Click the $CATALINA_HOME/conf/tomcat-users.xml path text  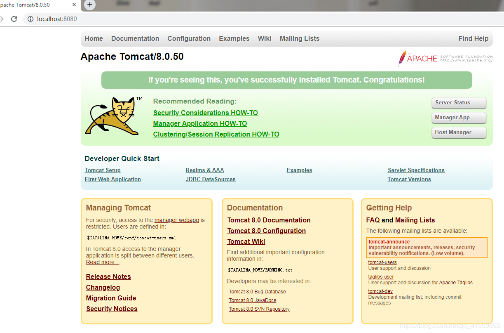point(131,238)
